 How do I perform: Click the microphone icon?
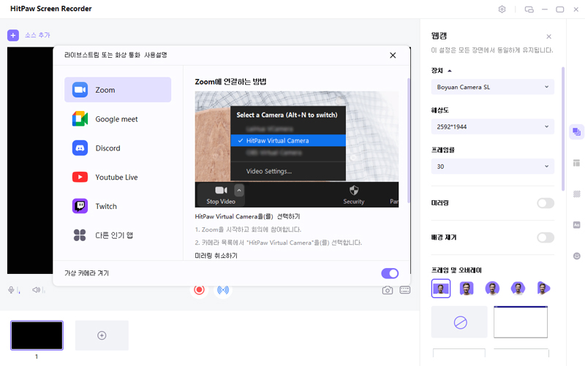tap(11, 290)
